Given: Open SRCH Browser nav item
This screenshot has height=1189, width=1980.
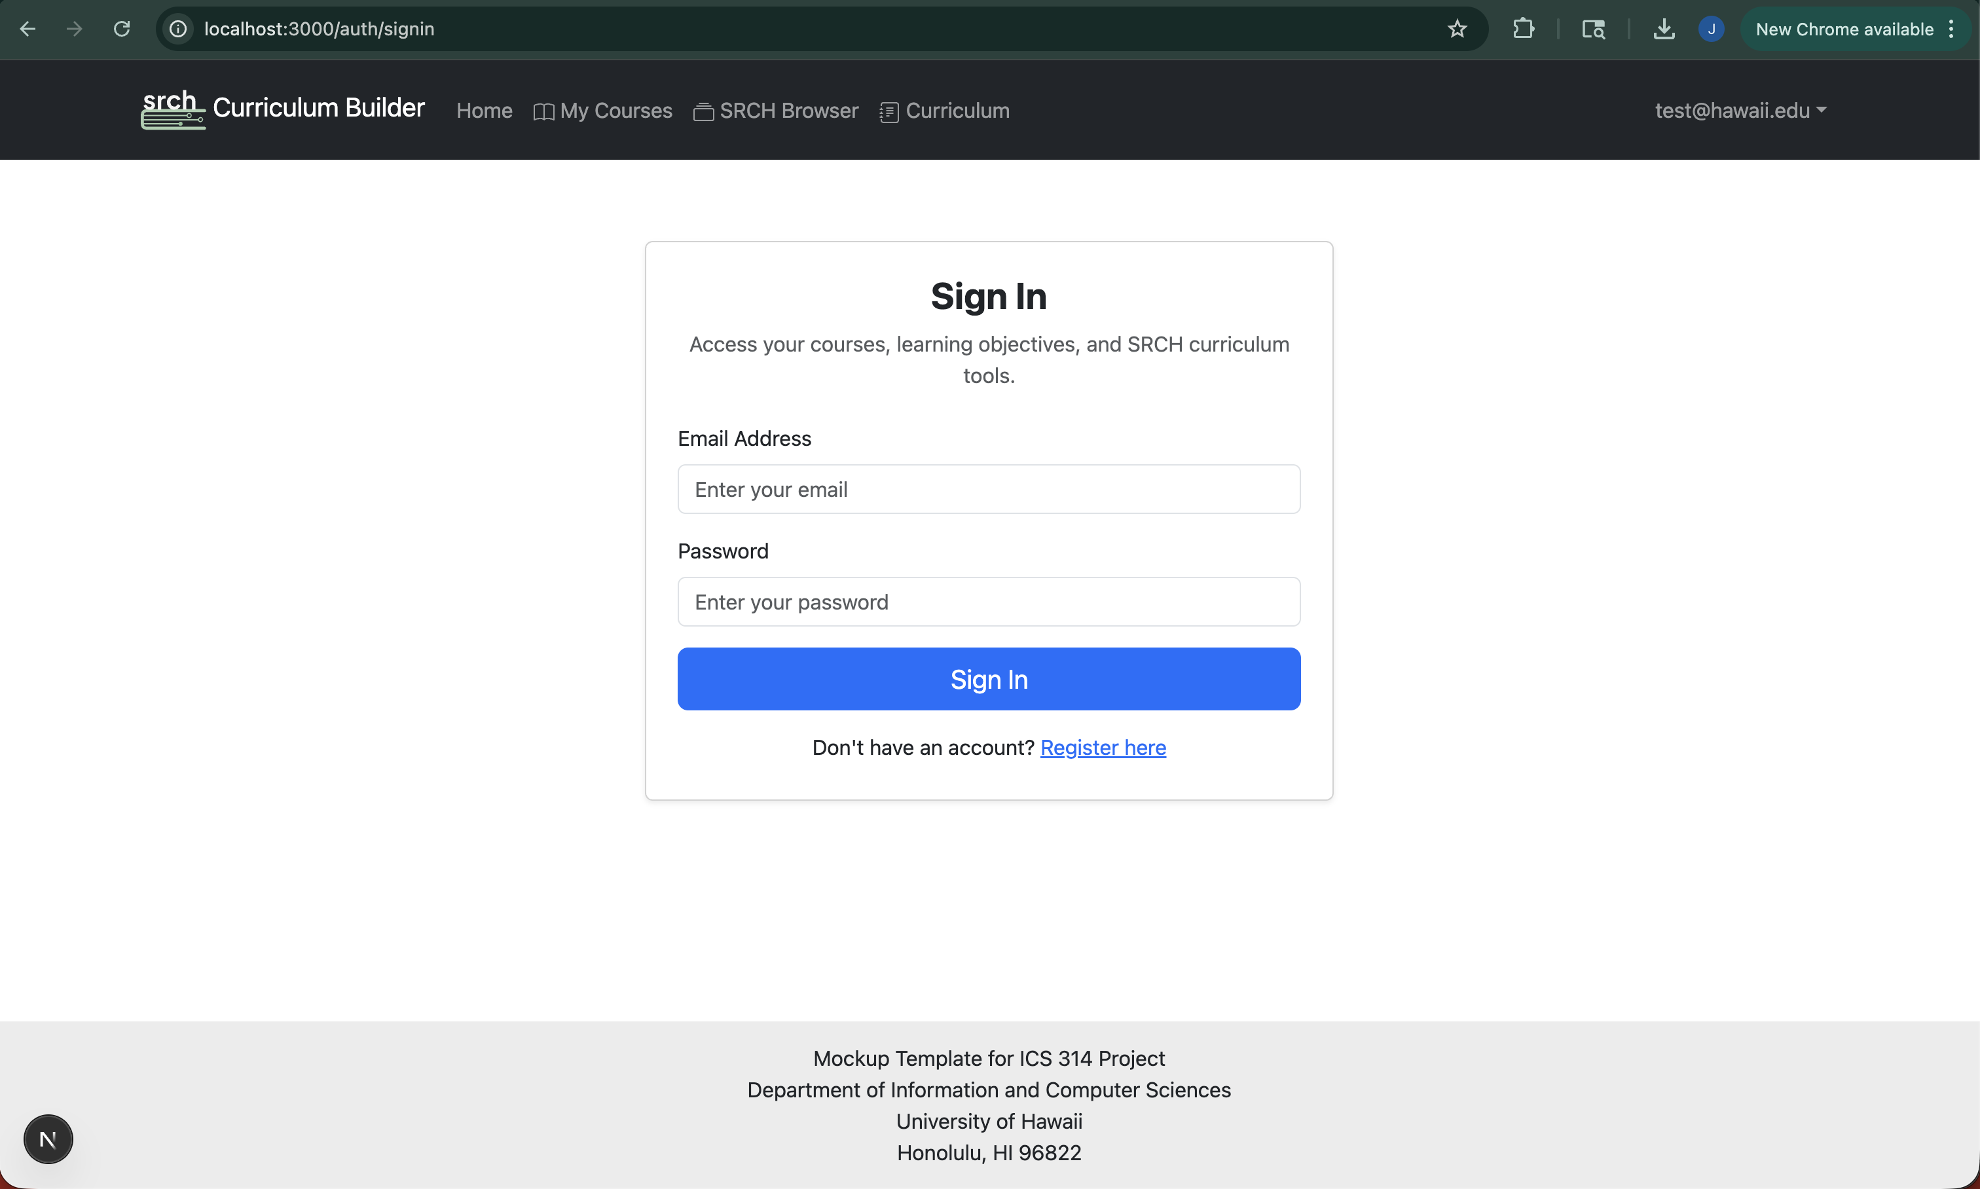Looking at the screenshot, I should pyautogui.click(x=788, y=111).
